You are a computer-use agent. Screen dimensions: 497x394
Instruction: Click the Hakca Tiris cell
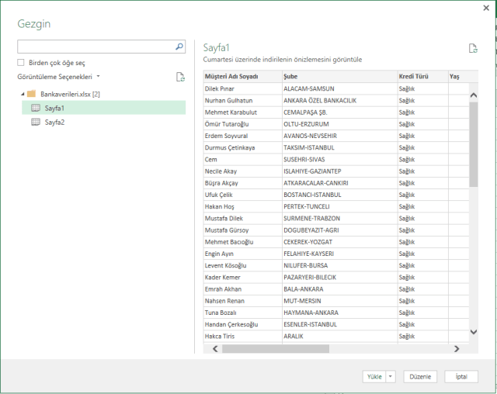click(242, 336)
